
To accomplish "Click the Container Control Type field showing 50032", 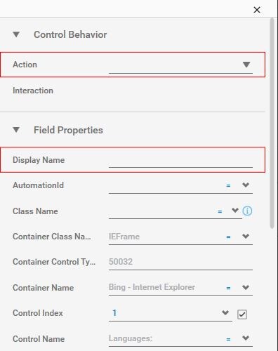I will 180,263.
